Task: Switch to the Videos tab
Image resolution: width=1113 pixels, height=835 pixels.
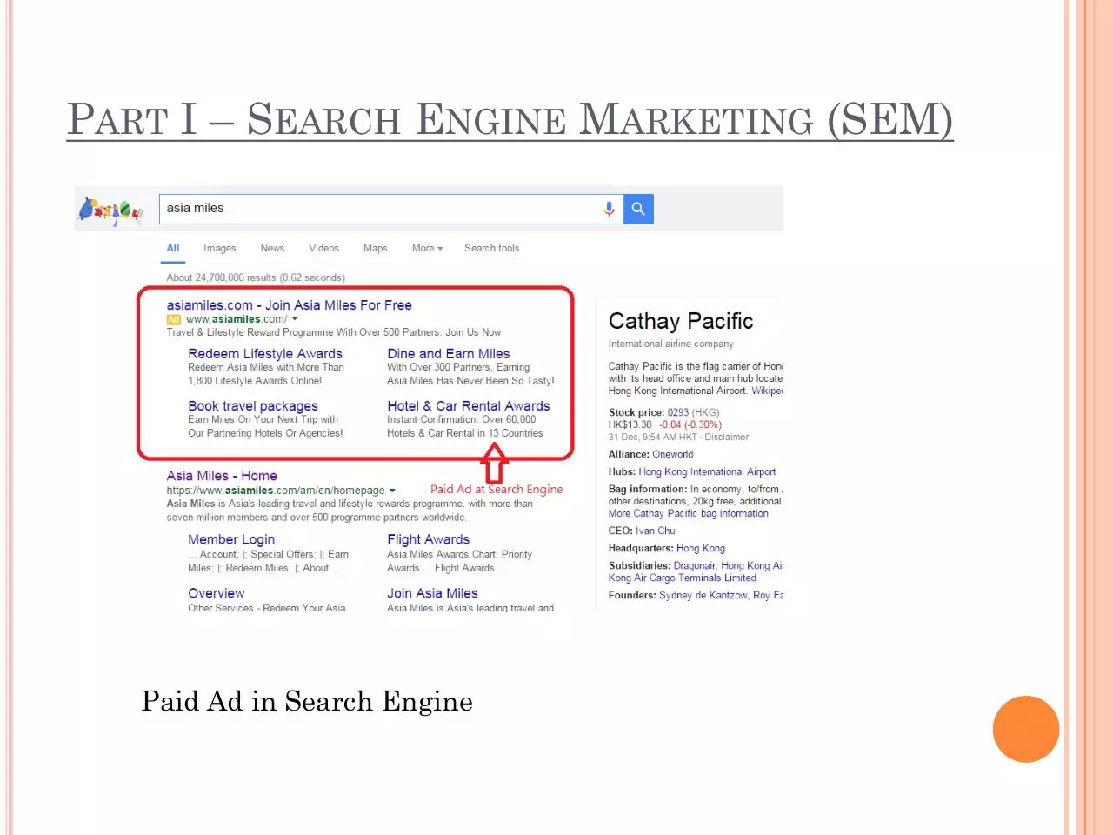Action: coord(323,248)
